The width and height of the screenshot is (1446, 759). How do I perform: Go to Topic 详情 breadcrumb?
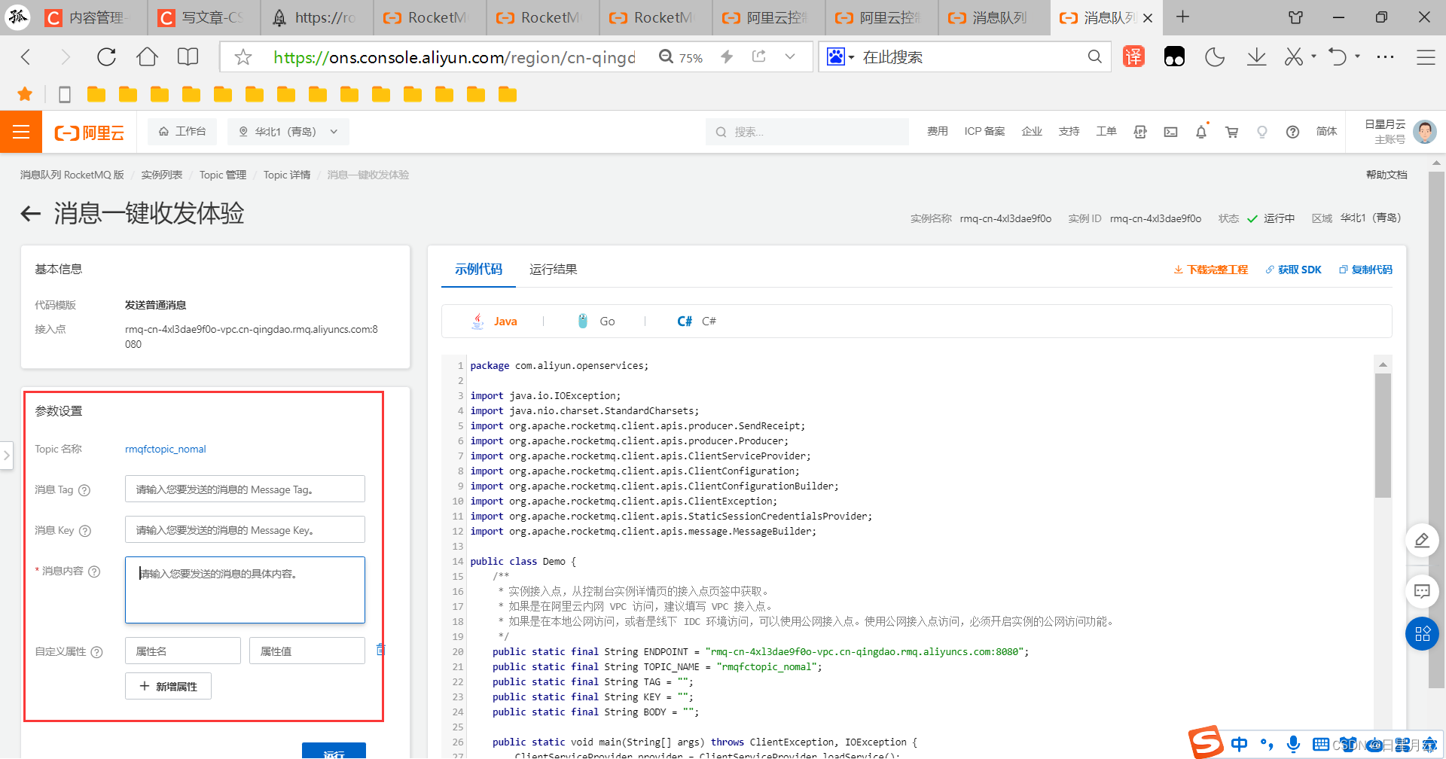tap(287, 175)
